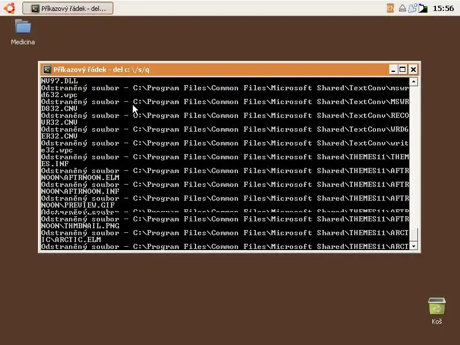
Task: Click the 15:56 clock in tray
Action: tap(443, 8)
